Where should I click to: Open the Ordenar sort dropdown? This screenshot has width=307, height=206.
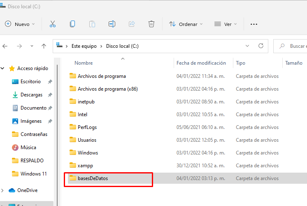point(186,24)
